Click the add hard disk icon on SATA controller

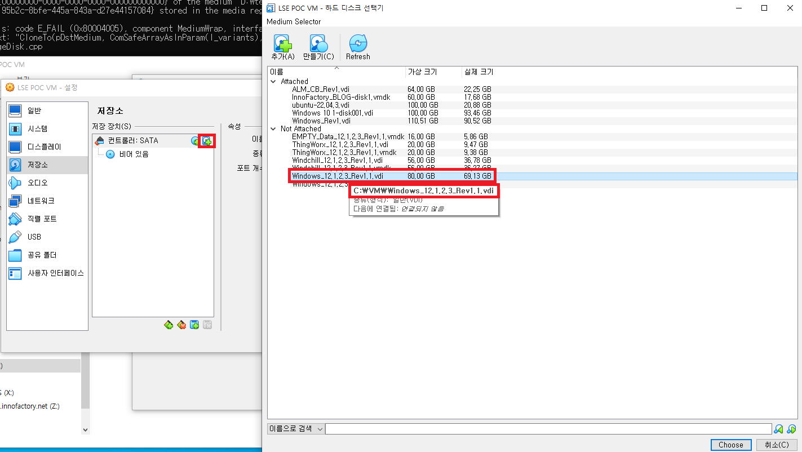(x=207, y=141)
